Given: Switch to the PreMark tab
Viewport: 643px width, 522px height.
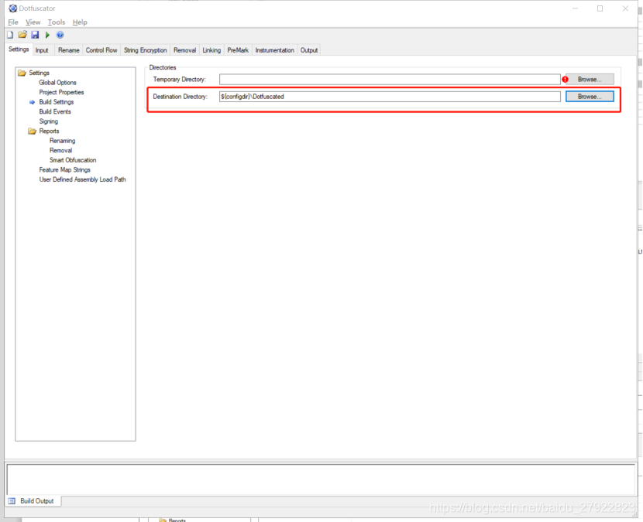Looking at the screenshot, I should tap(238, 50).
